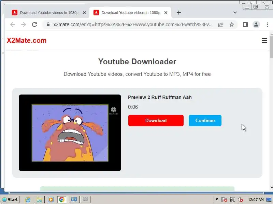273x204 pixels.
Task: Click the 12:07 AM clock
Action: coord(256,200)
